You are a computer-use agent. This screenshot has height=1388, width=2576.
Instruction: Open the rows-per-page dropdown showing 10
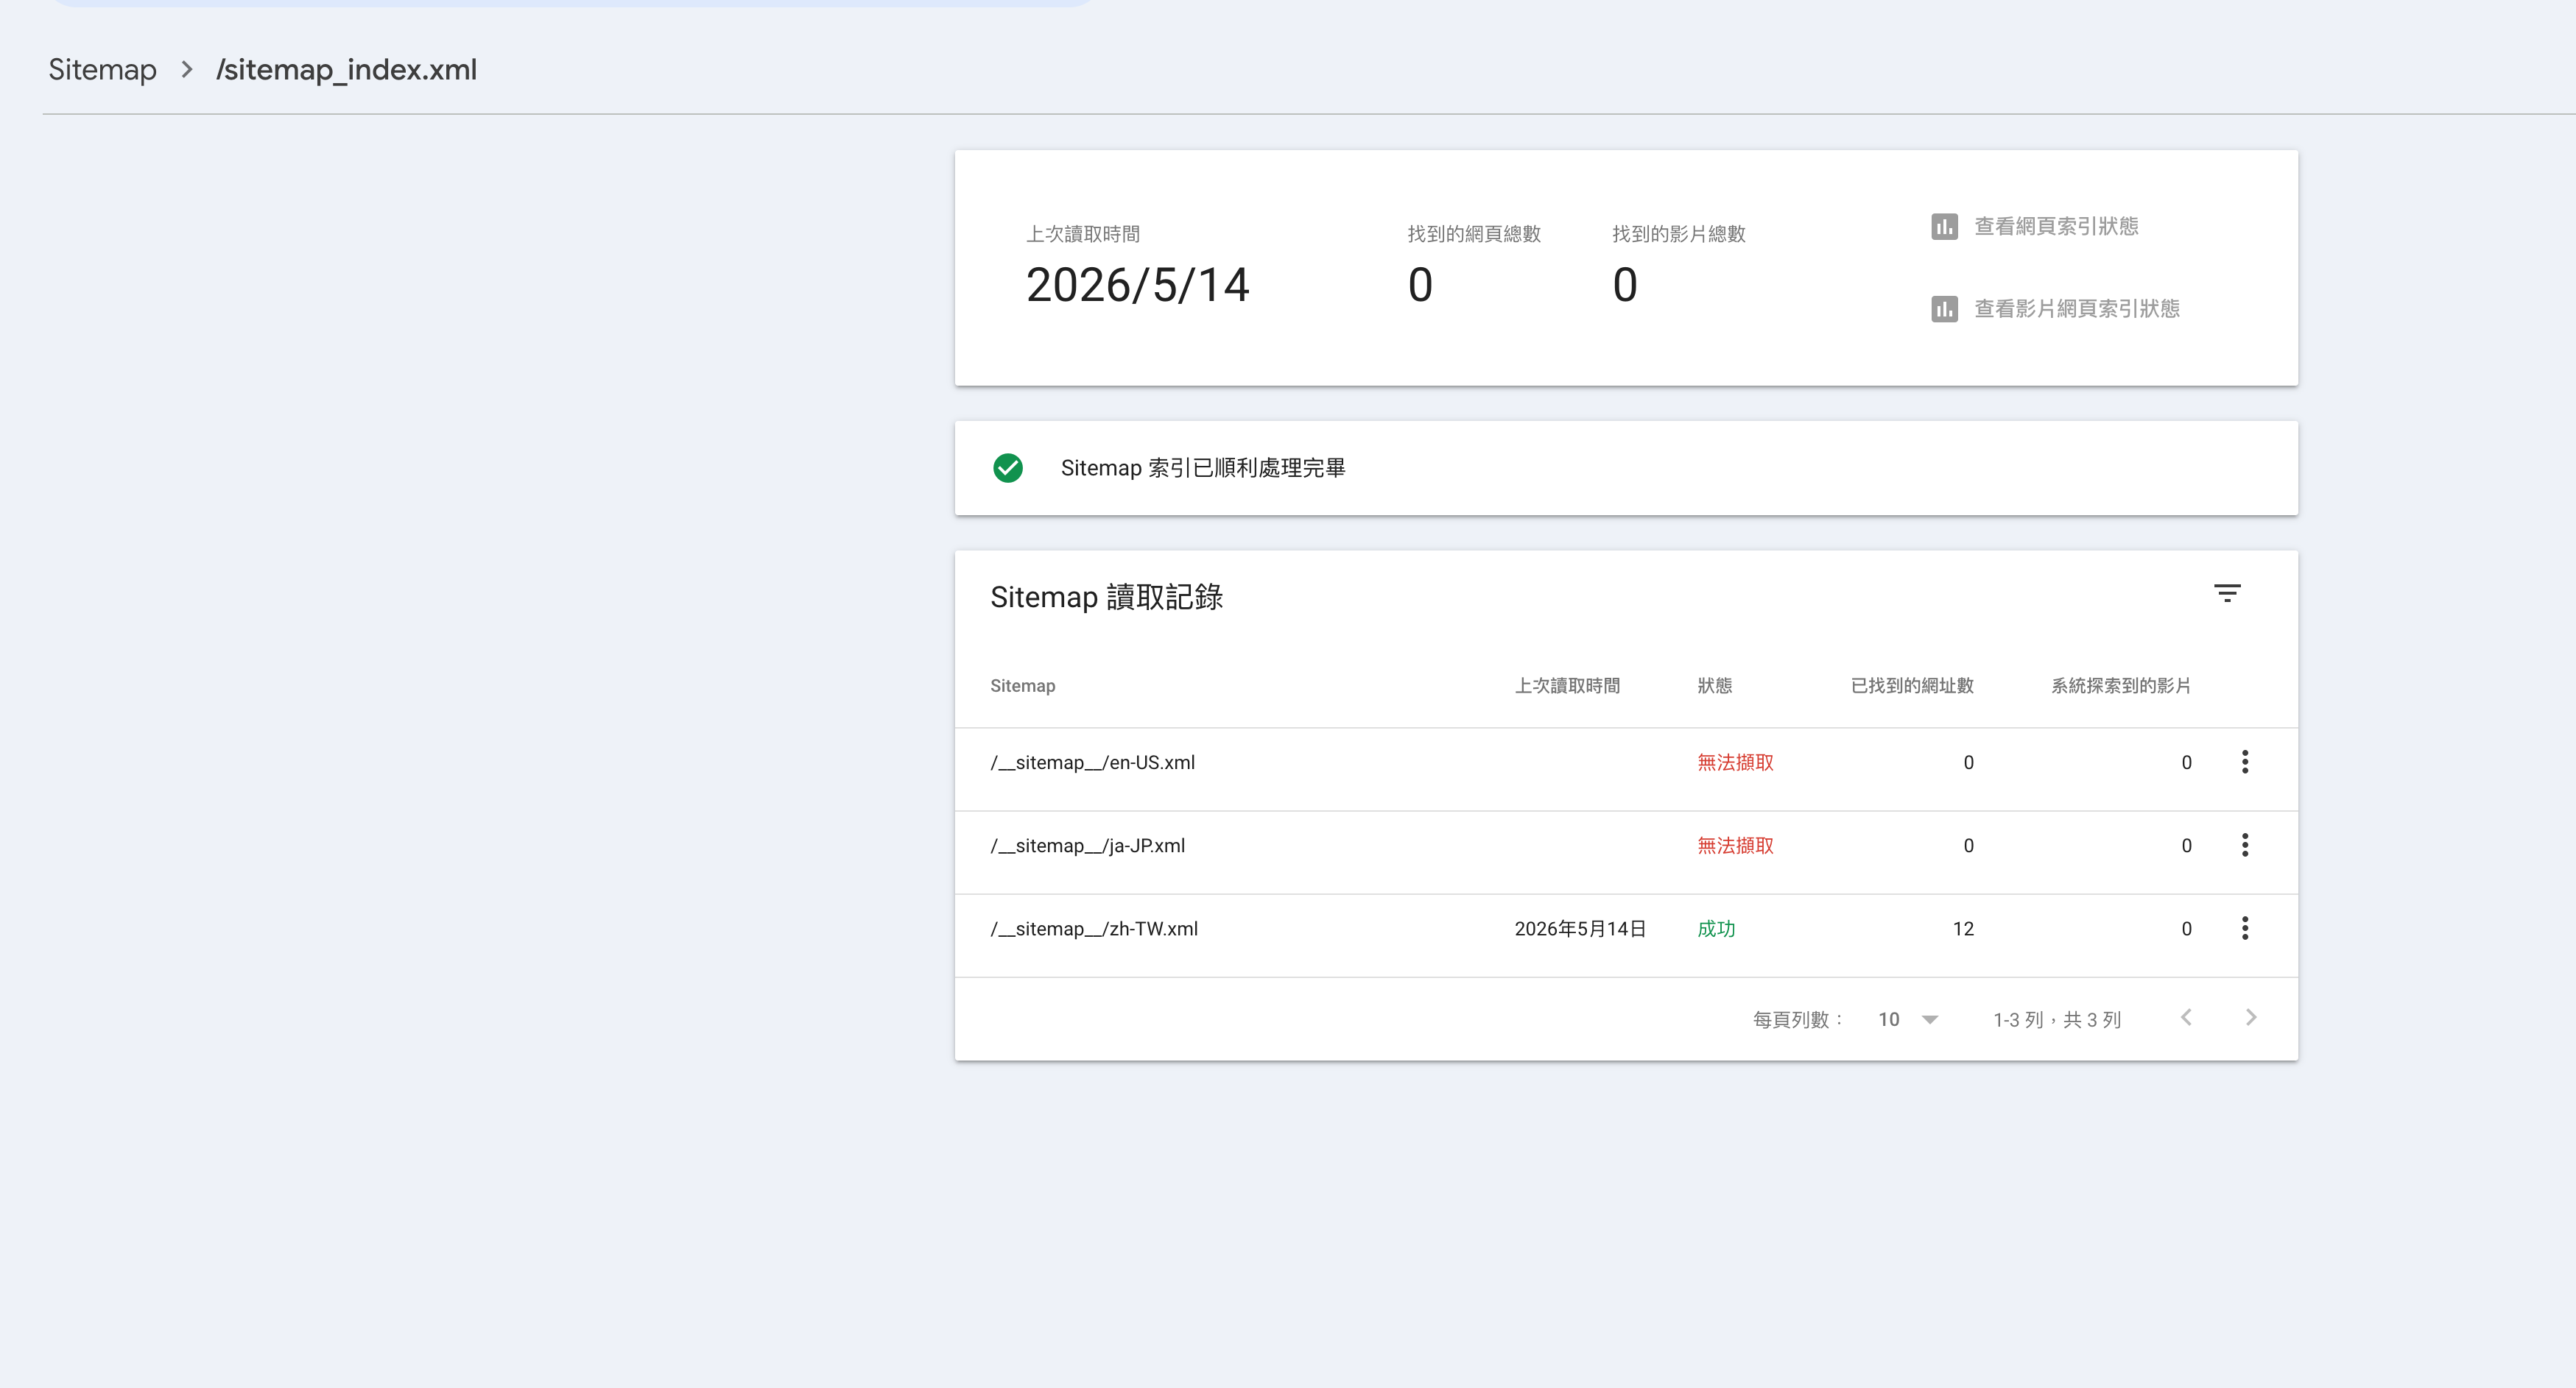point(1908,1019)
